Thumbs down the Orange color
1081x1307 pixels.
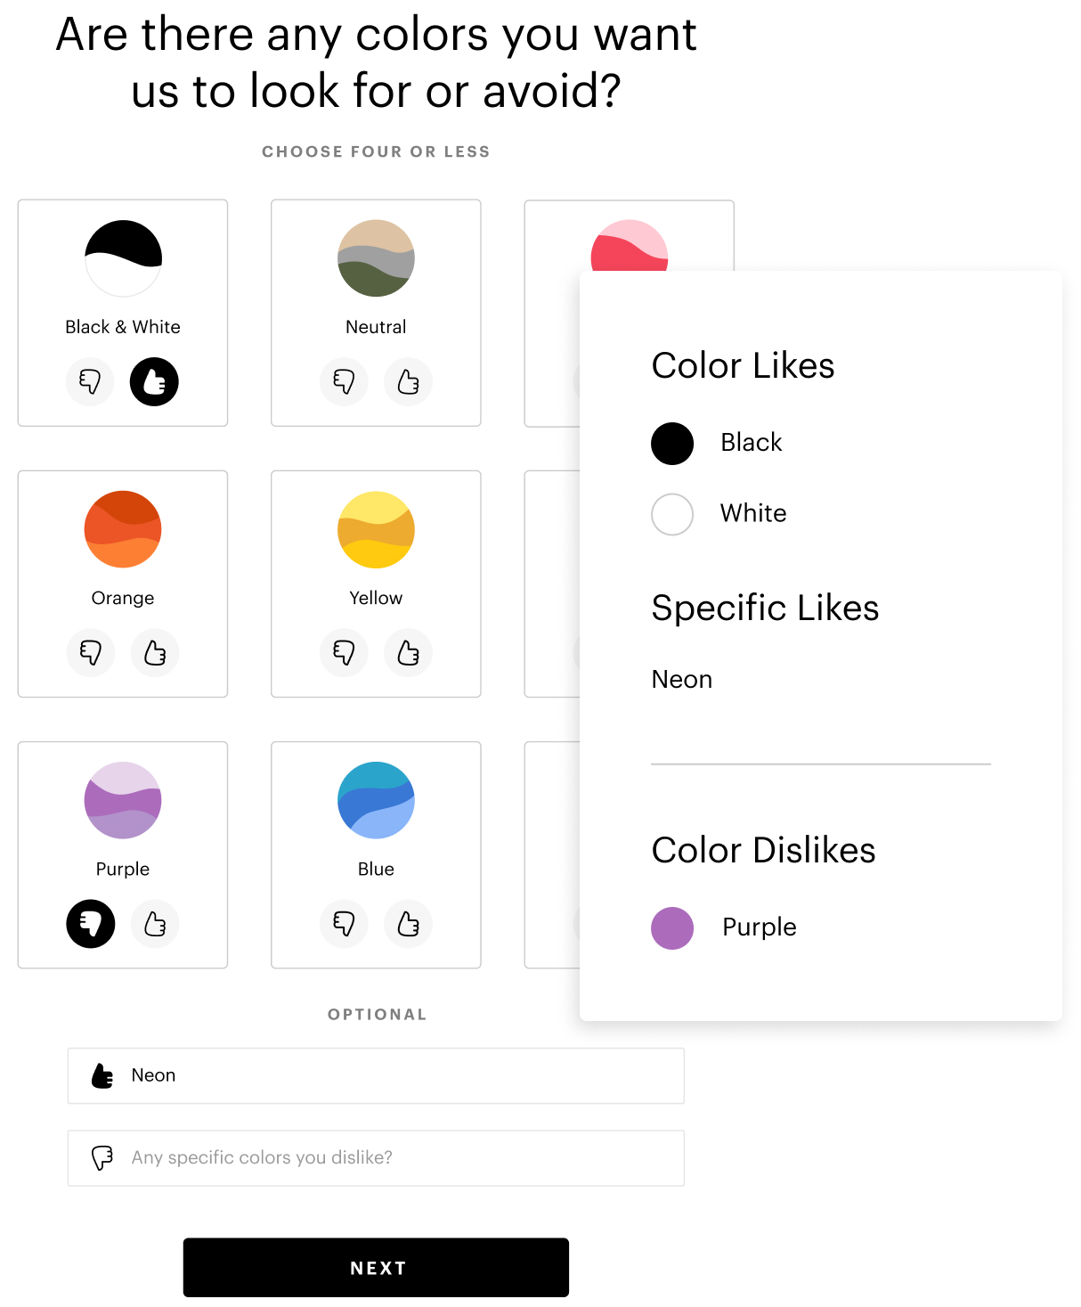[90, 653]
